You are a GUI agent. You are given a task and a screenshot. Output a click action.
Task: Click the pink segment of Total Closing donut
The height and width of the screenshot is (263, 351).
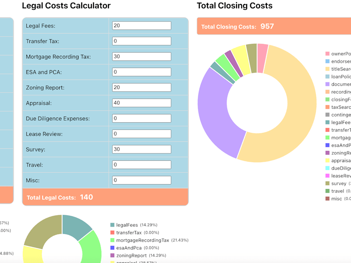(262, 58)
